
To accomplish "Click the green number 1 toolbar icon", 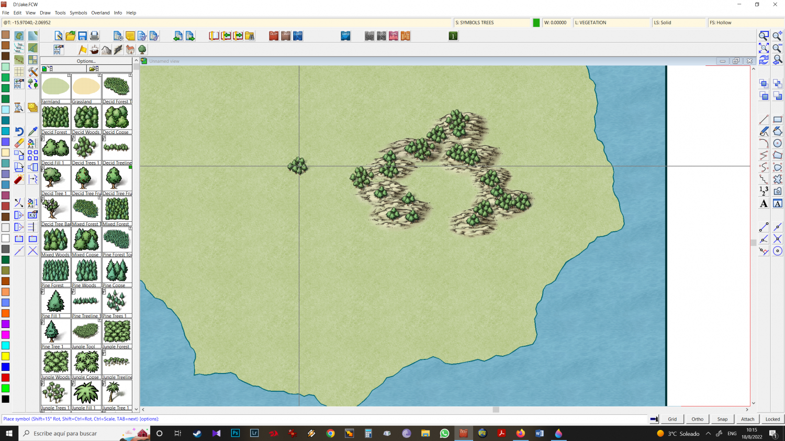I will (453, 36).
